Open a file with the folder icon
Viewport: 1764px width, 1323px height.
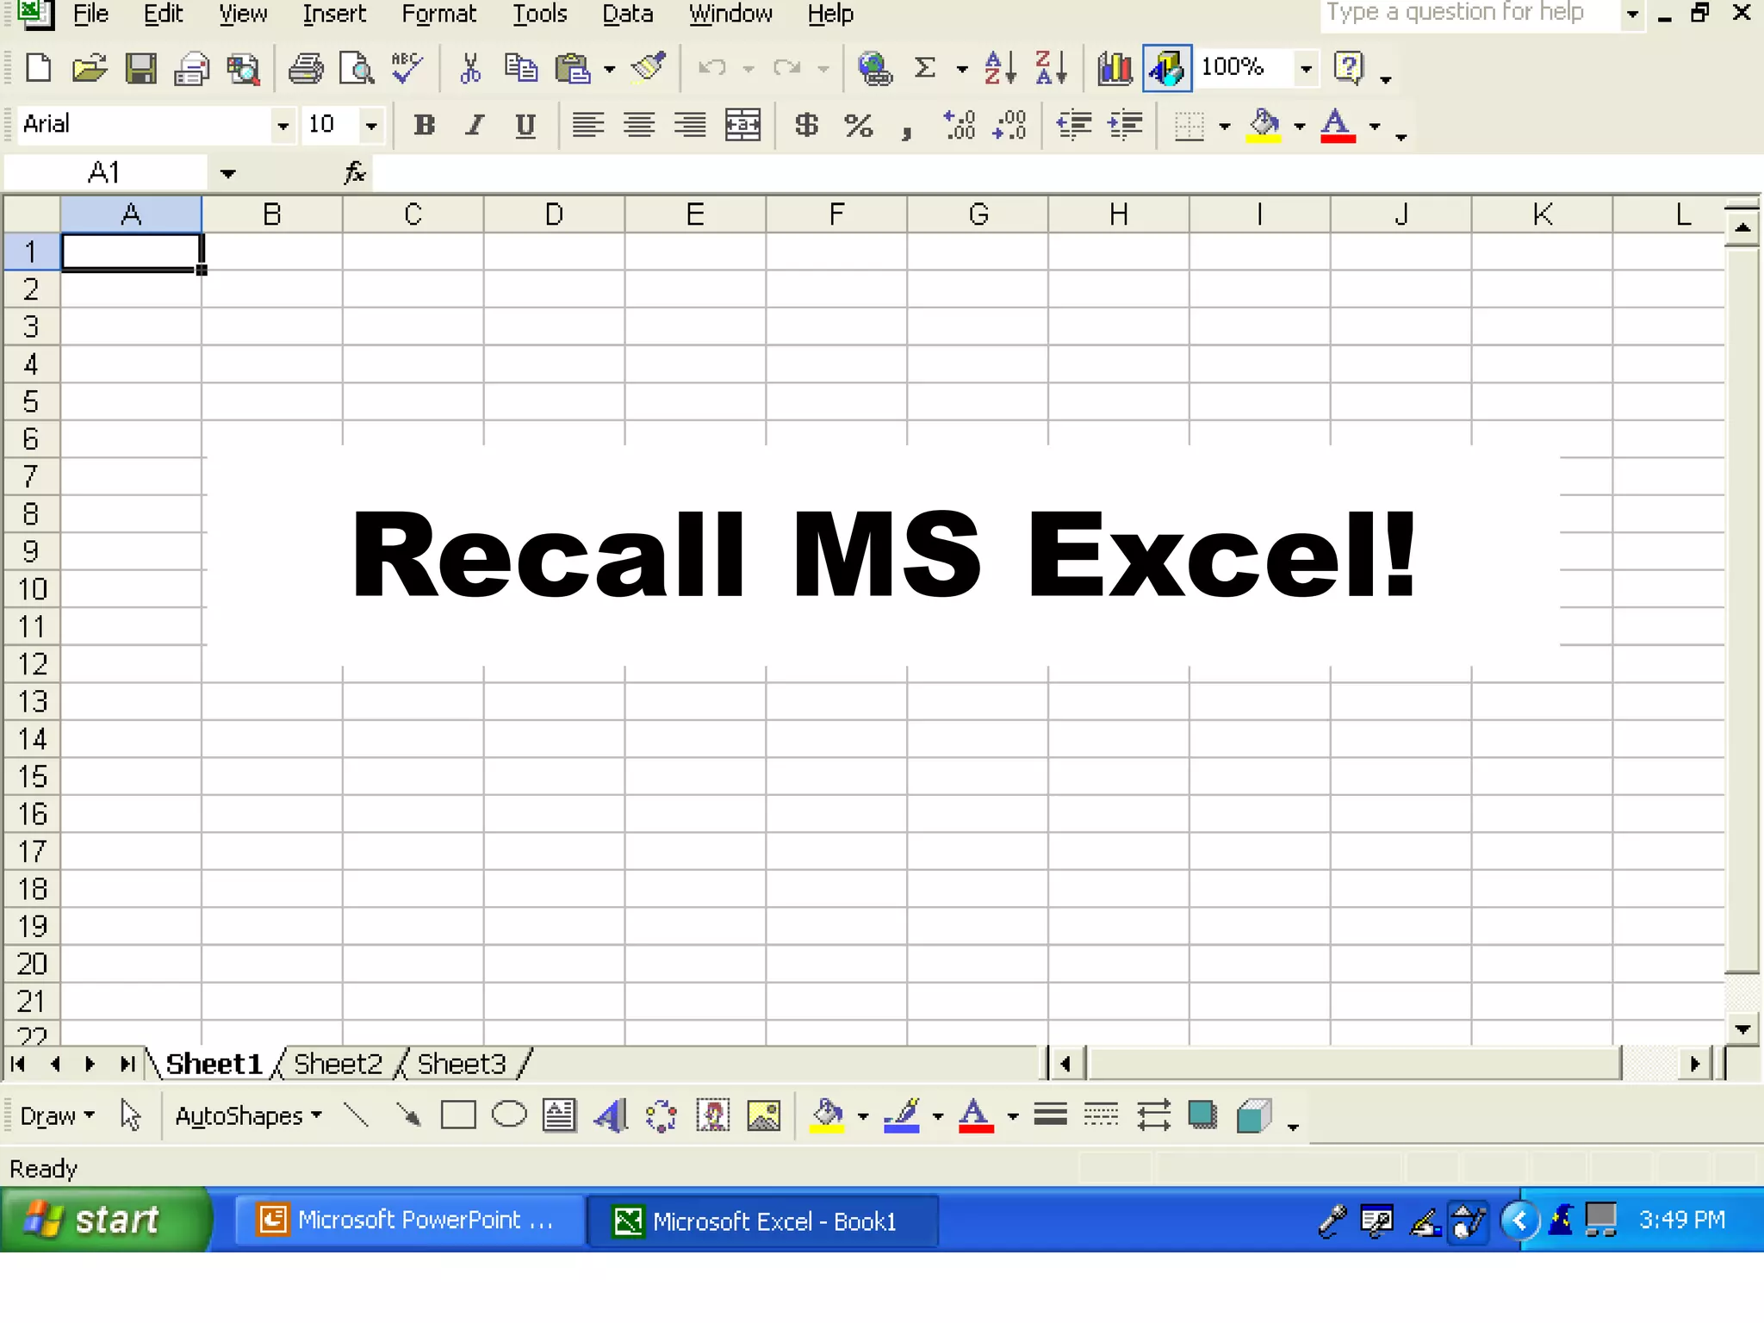point(90,68)
